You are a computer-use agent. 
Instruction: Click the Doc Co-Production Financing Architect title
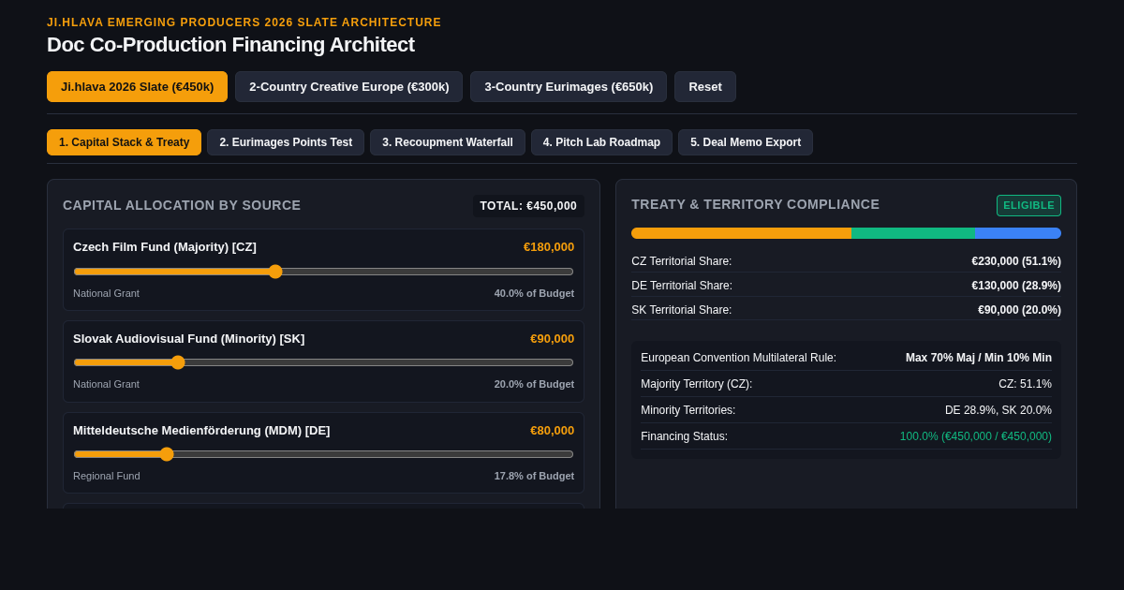(230, 44)
